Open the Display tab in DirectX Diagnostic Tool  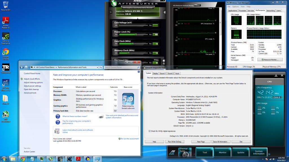156,73
